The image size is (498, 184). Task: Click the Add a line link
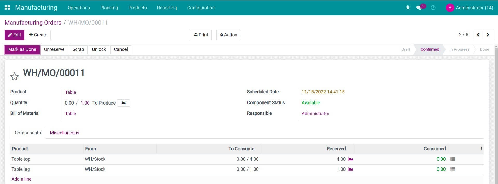pos(22,179)
